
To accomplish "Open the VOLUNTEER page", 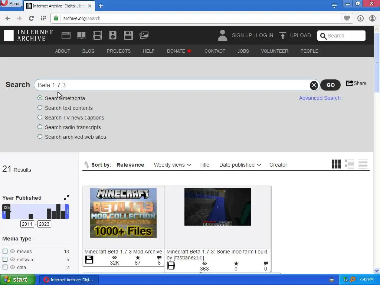I will click(275, 51).
